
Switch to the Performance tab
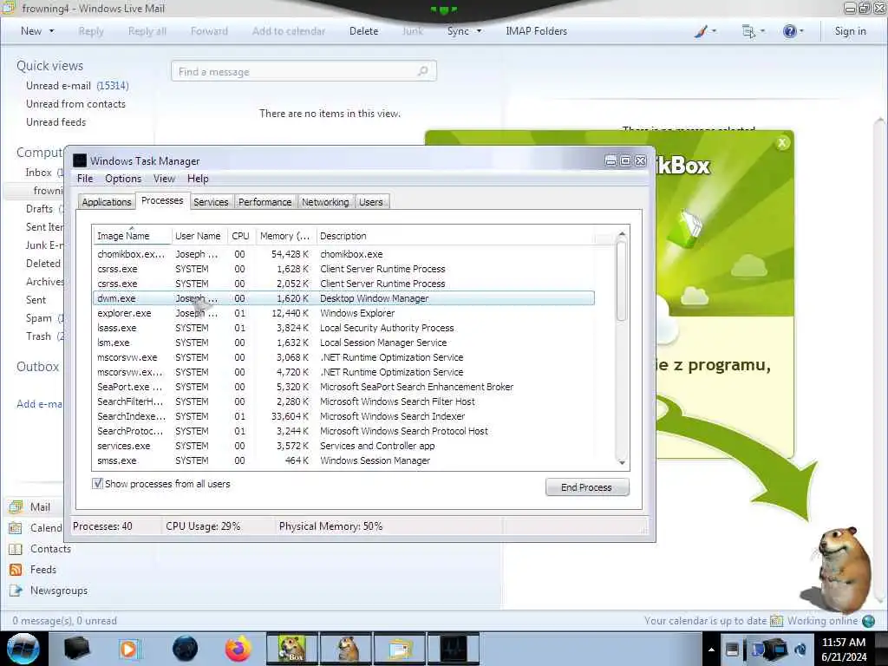click(264, 202)
